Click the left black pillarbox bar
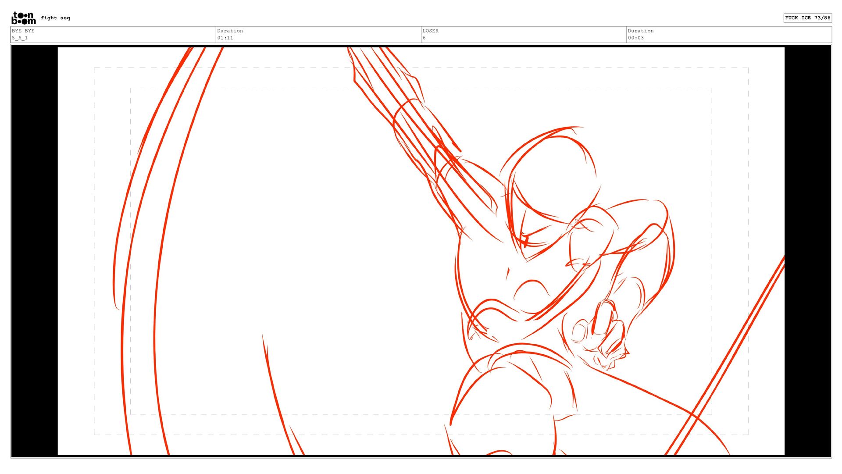This screenshot has width=842, height=474. 35,251
